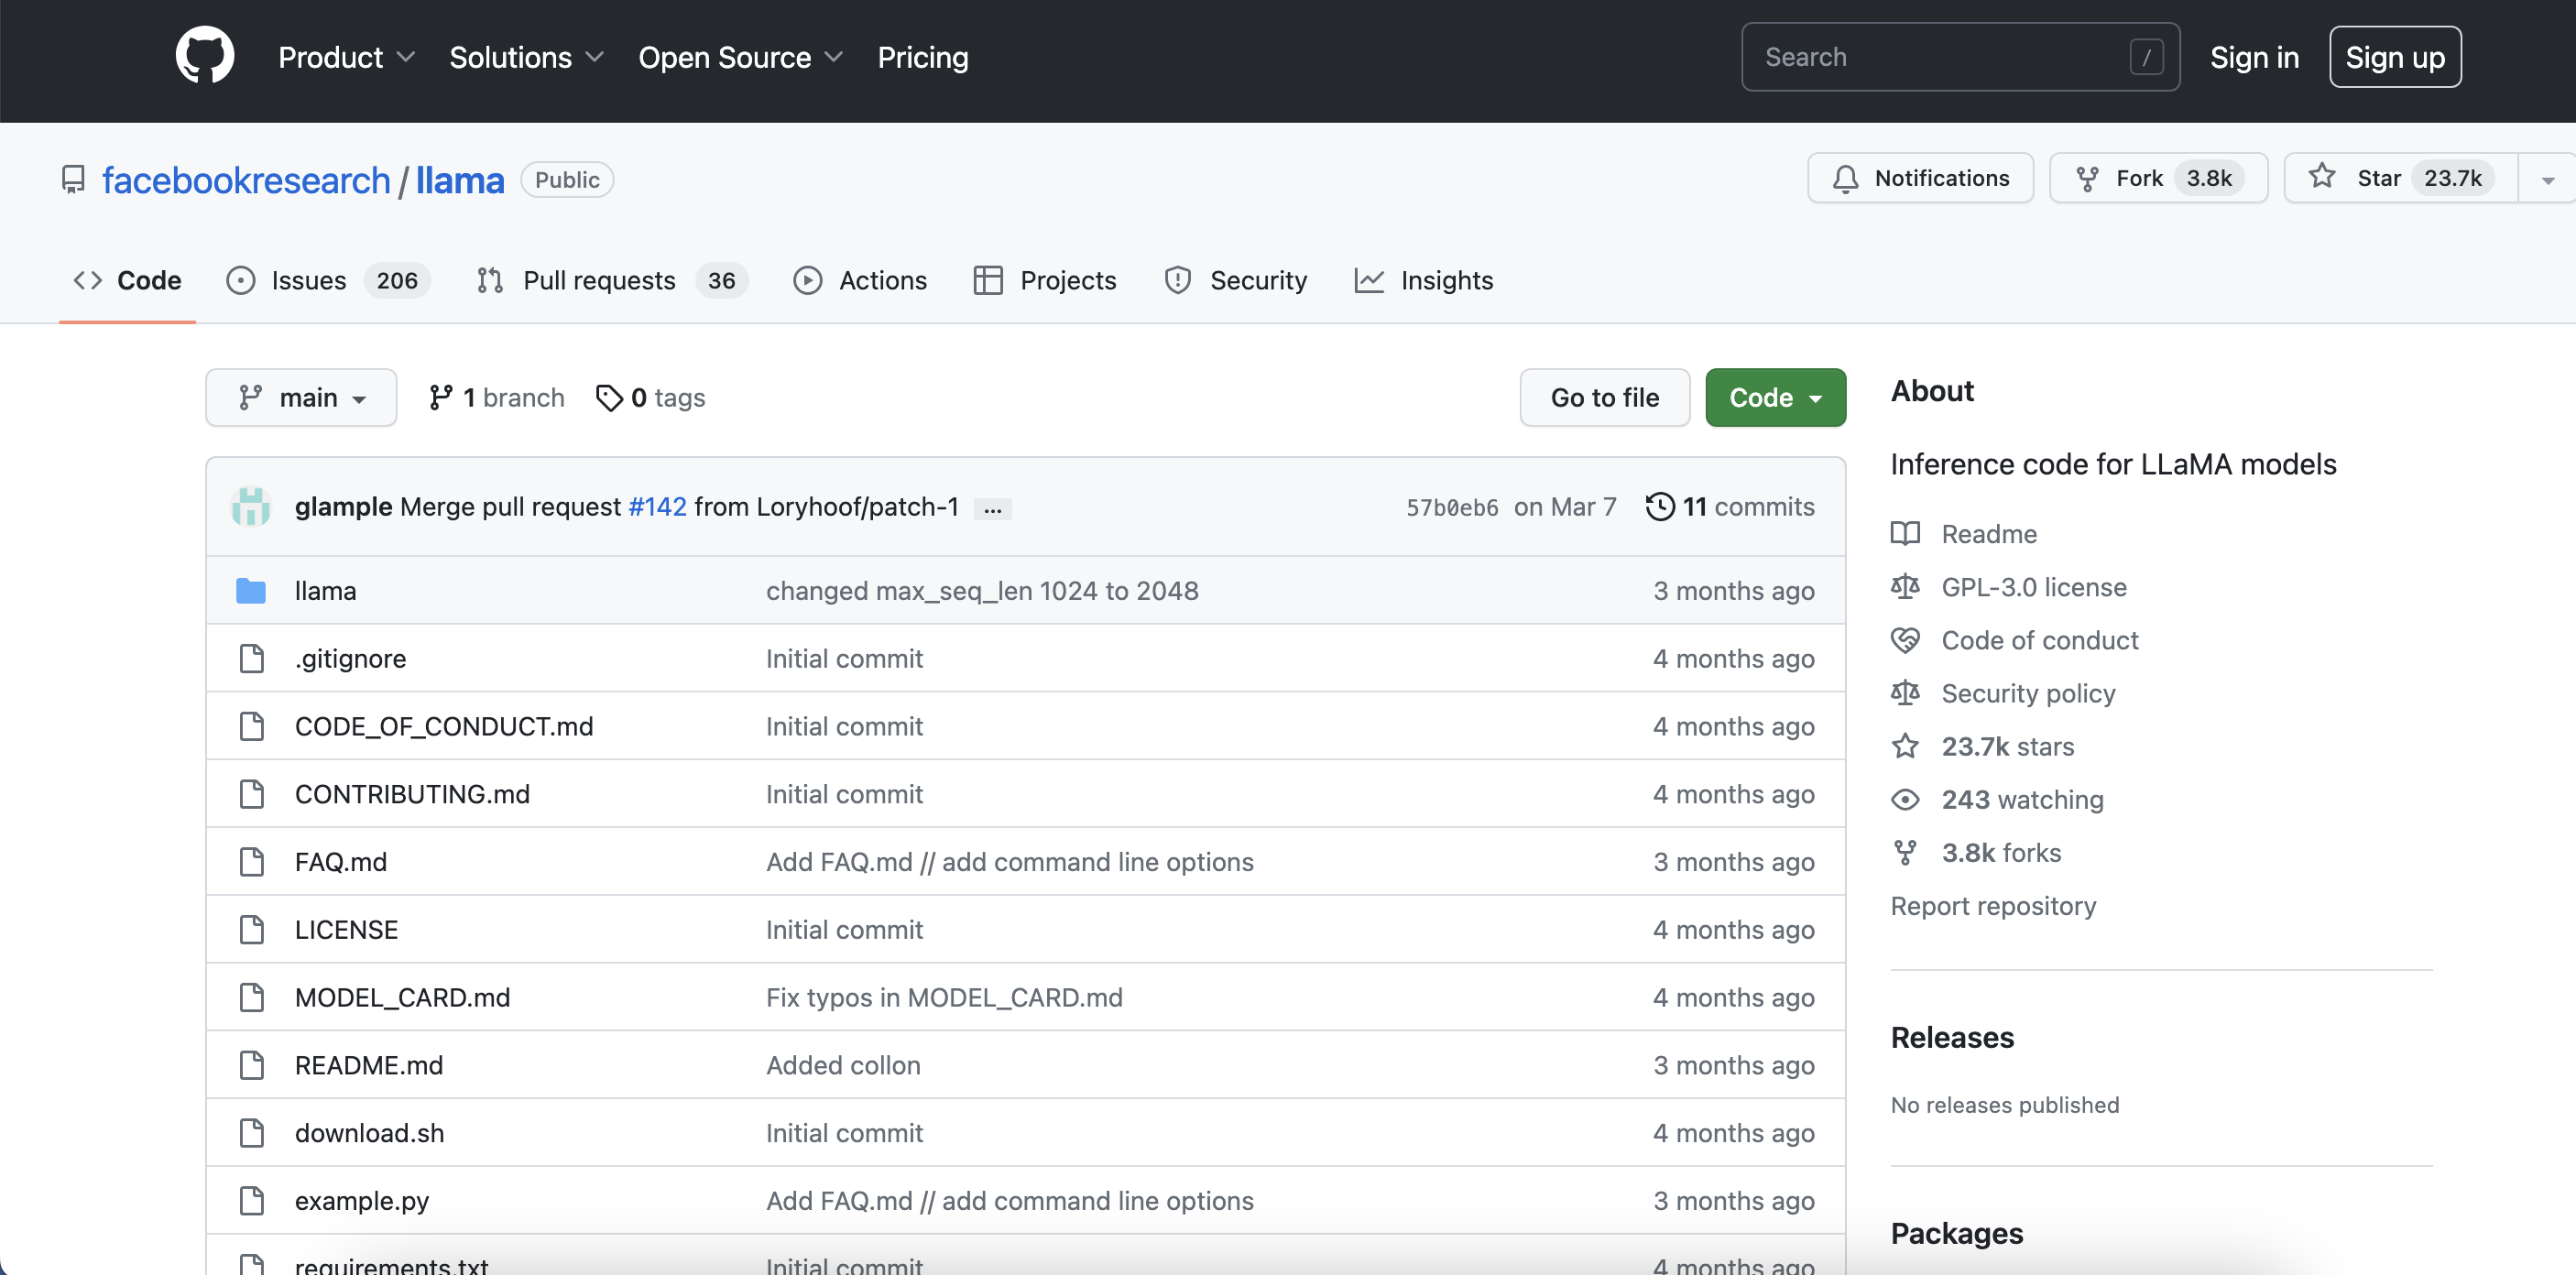Click the file icon beside LICENSE

click(x=252, y=930)
